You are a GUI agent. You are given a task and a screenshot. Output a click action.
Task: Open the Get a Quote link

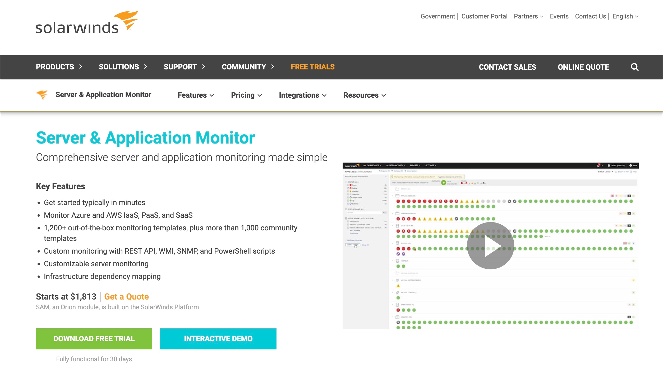[x=126, y=297]
